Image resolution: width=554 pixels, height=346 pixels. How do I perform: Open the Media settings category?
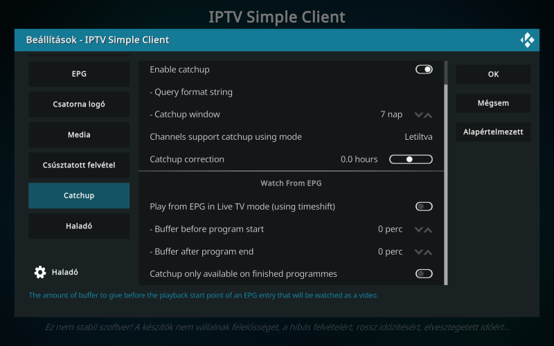pyautogui.click(x=79, y=134)
